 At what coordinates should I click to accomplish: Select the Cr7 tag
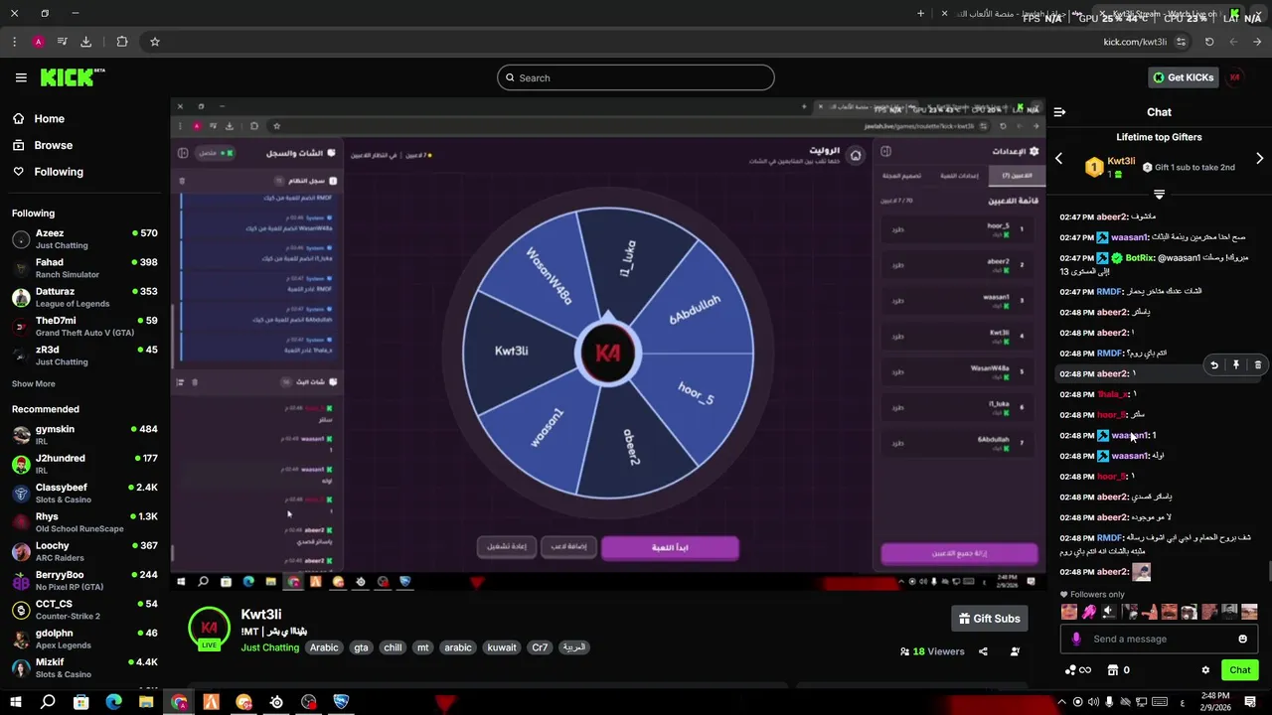tap(540, 647)
